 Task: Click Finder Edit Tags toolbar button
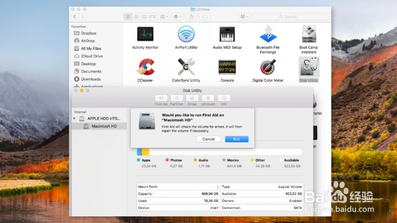coord(205,16)
